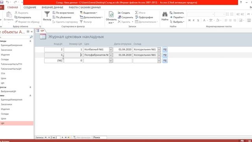Toggle underline Ч formatting

198,20
